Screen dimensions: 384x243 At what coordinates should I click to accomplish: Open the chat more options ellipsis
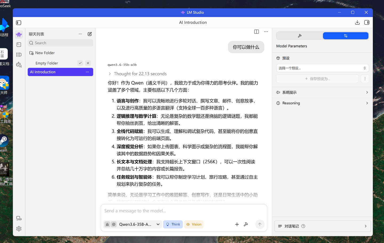click(x=266, y=32)
